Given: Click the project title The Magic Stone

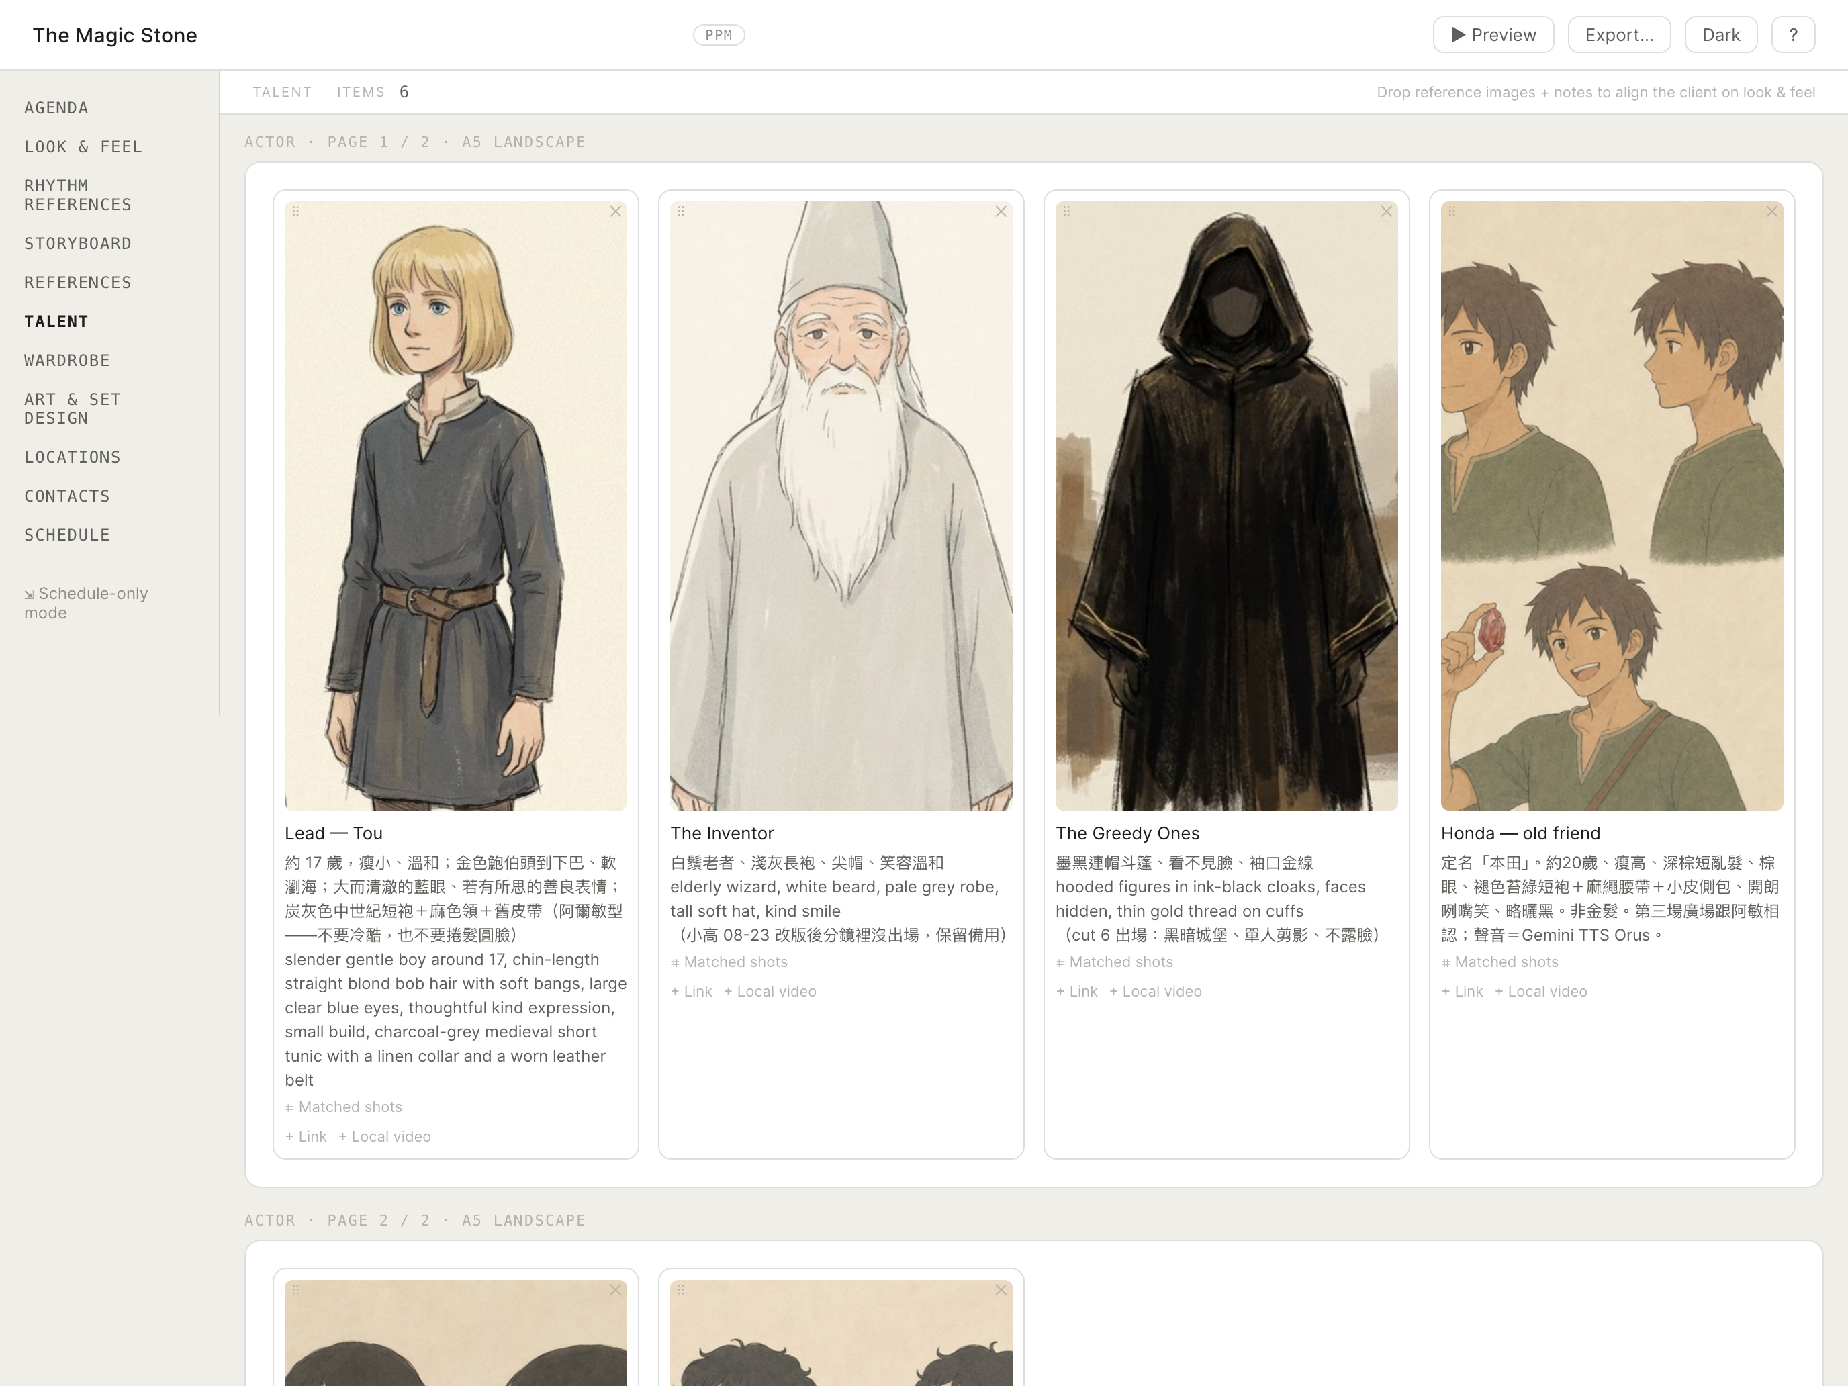Looking at the screenshot, I should pos(114,35).
